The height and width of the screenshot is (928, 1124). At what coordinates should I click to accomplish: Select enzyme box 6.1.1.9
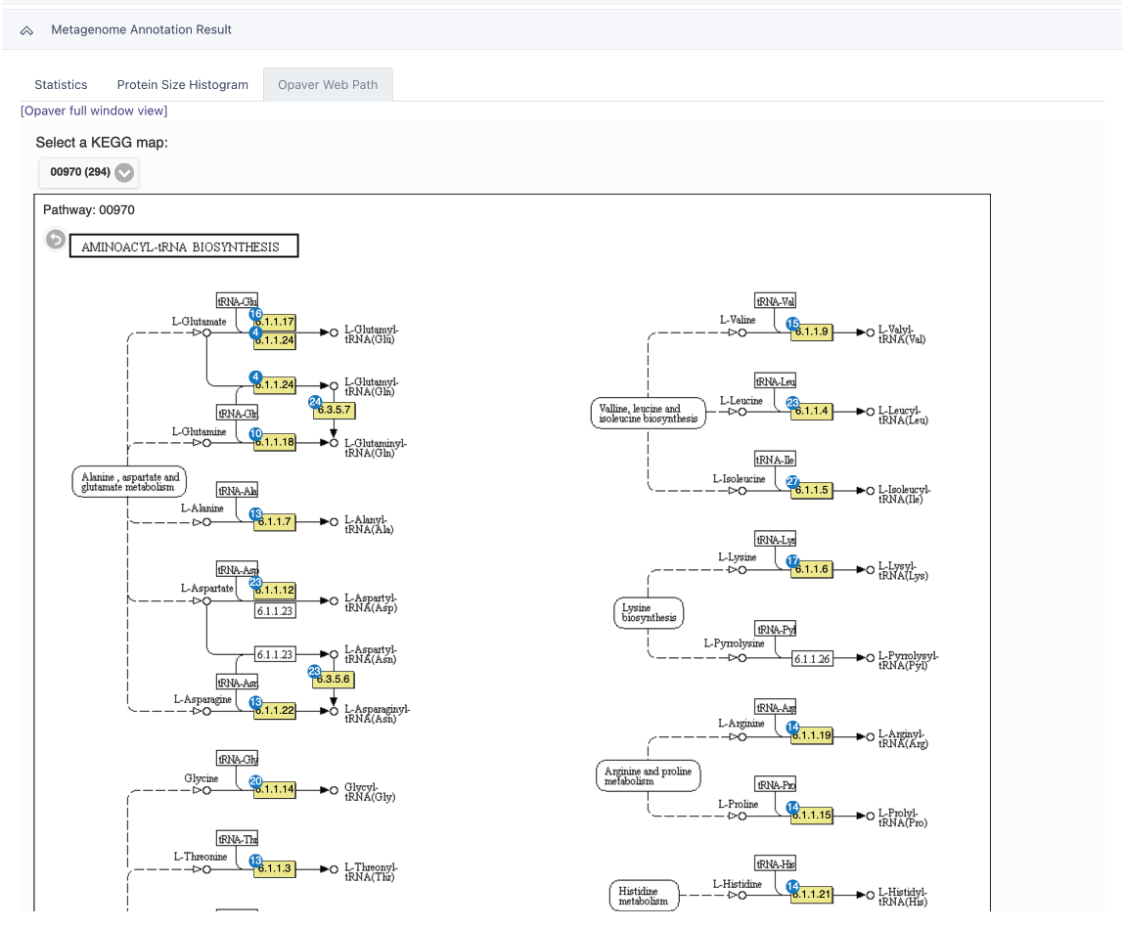click(812, 331)
